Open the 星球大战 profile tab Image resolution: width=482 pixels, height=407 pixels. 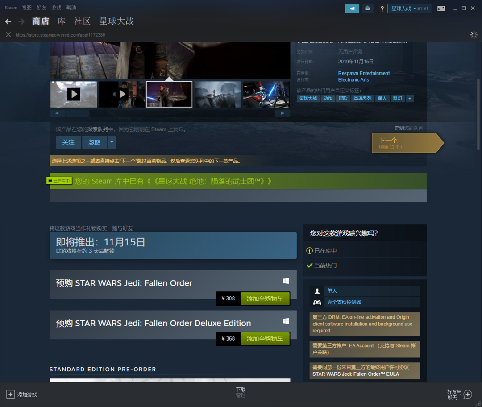point(116,21)
